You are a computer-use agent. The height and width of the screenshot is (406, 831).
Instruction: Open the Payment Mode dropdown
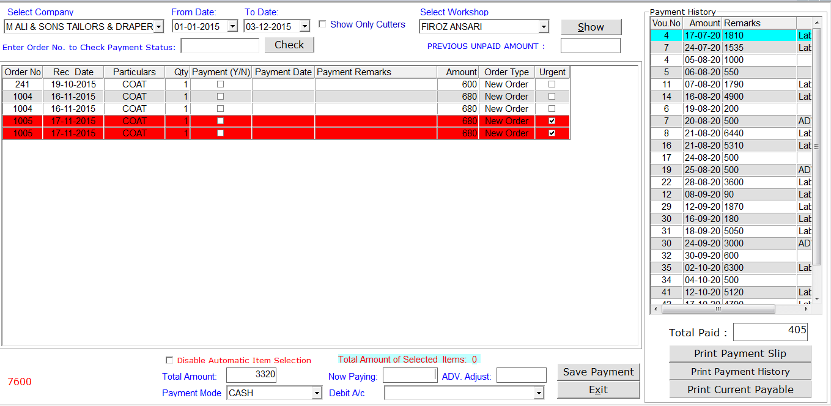316,393
